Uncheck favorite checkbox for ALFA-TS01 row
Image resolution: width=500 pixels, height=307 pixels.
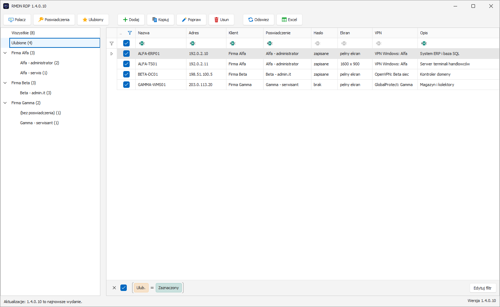pos(126,64)
